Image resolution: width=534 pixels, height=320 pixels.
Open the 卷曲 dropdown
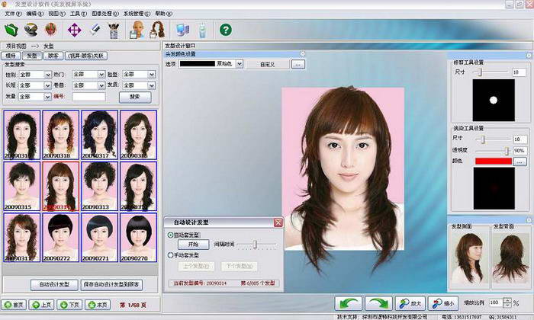[101, 85]
